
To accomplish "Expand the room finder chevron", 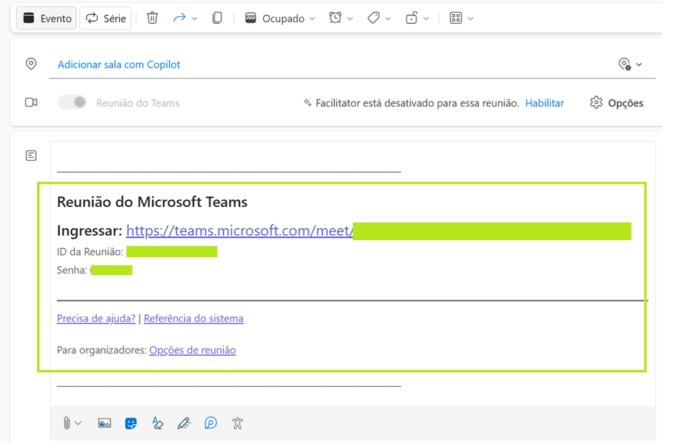I will point(639,64).
